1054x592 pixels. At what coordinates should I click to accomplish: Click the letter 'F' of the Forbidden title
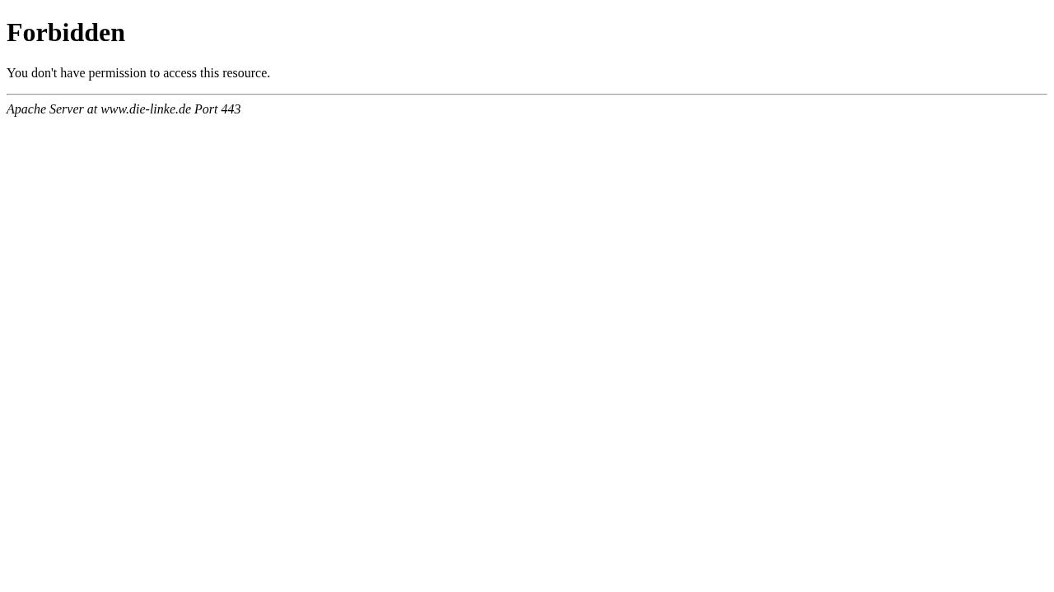coord(14,32)
